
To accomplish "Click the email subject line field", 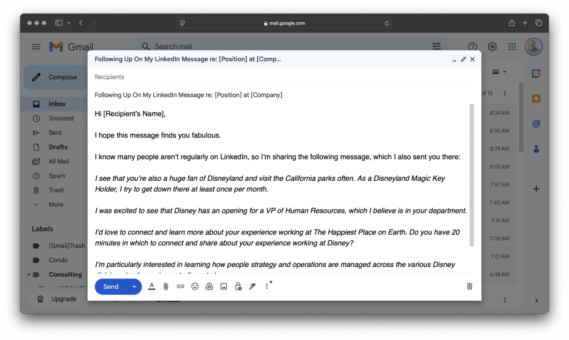I will [x=284, y=95].
